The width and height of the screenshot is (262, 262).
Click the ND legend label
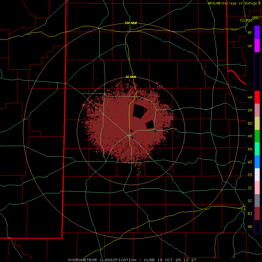pyautogui.click(x=250, y=227)
